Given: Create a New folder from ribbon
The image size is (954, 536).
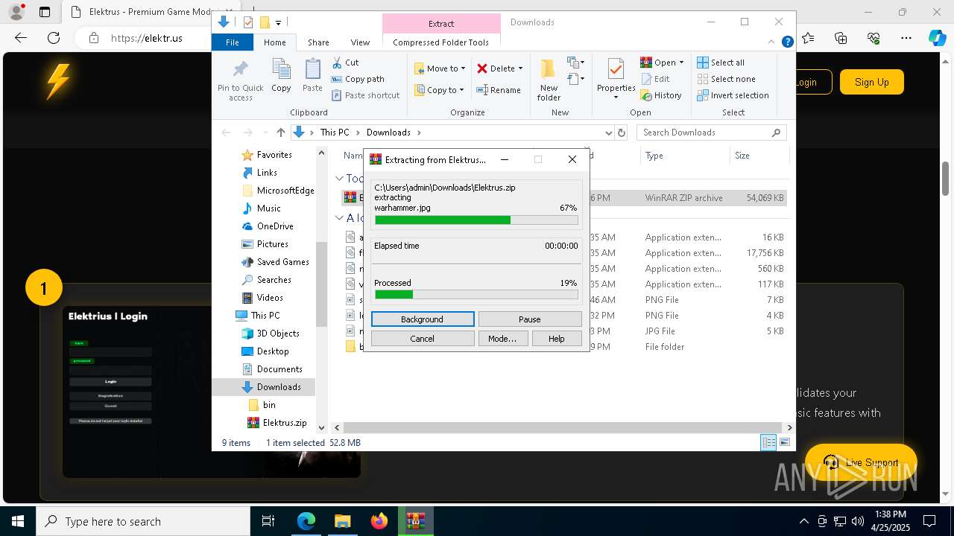Looking at the screenshot, I should tap(549, 80).
